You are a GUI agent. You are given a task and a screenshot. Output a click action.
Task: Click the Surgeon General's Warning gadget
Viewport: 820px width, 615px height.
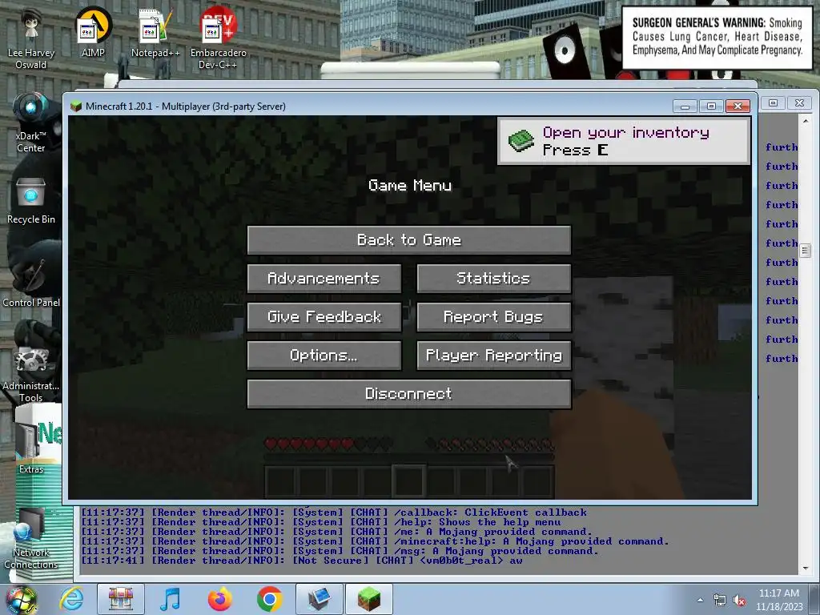[x=717, y=38]
